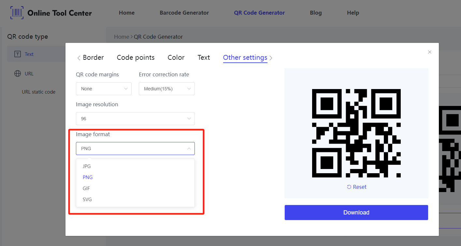Switch to the Border tab
The width and height of the screenshot is (461, 246).
tap(93, 58)
